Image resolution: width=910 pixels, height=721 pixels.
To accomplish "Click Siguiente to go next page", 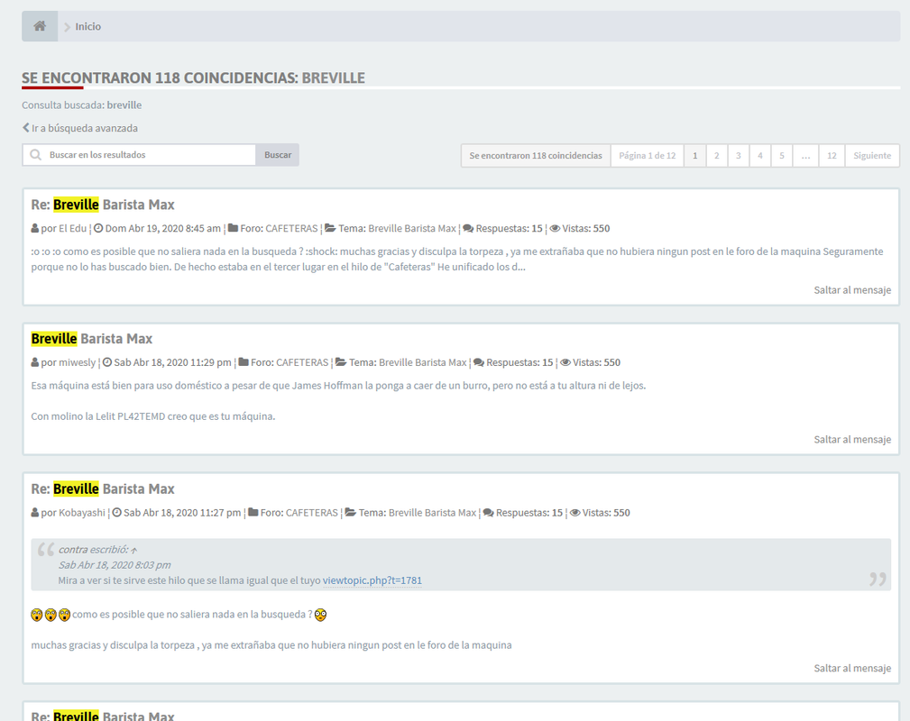I will pos(872,155).
